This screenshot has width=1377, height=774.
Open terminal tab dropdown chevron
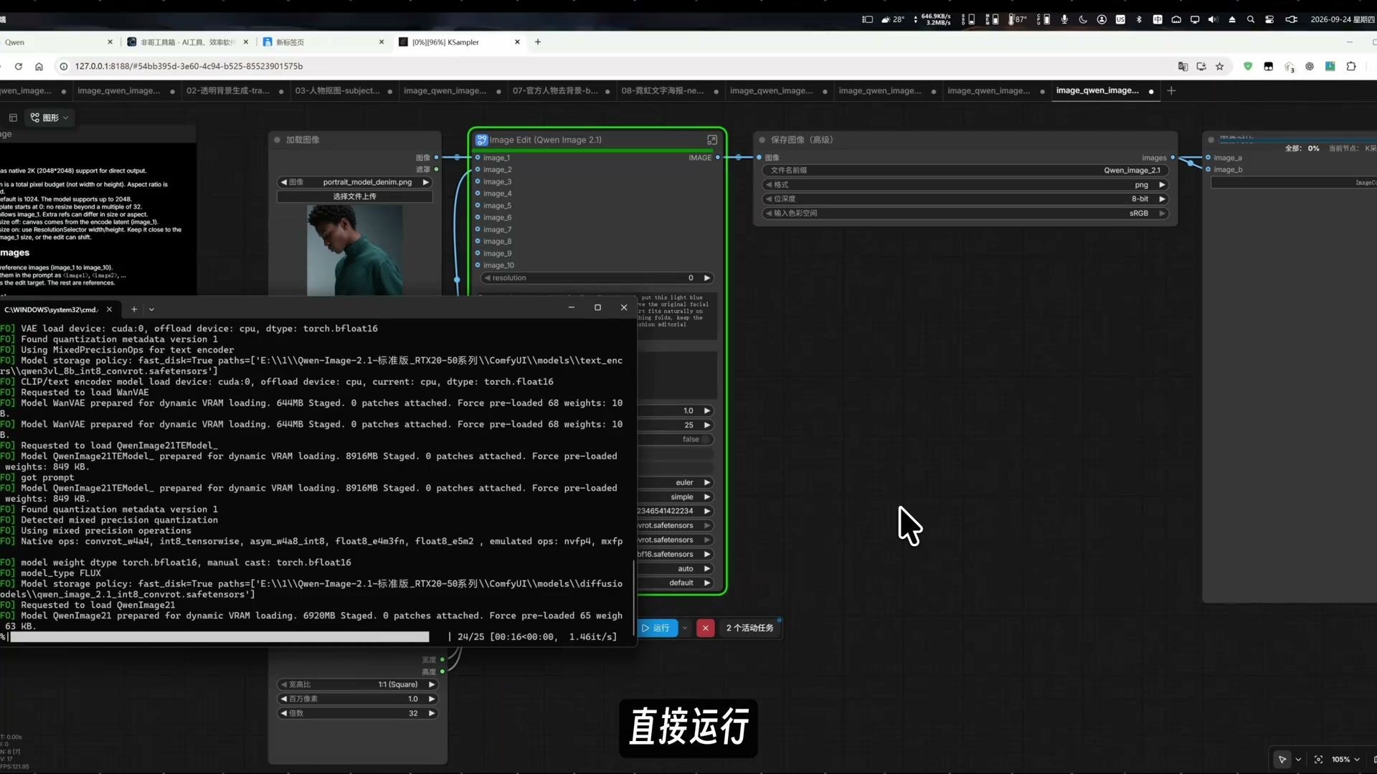151,309
